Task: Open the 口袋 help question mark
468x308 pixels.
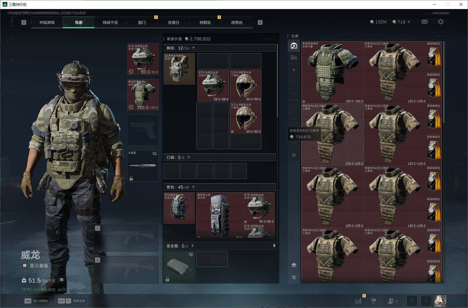Action: tap(189, 157)
